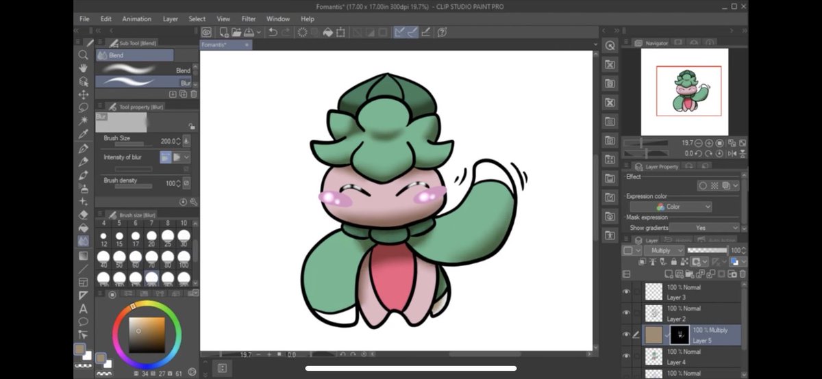Click the help question mark icon
The image size is (822, 379).
(443, 32)
